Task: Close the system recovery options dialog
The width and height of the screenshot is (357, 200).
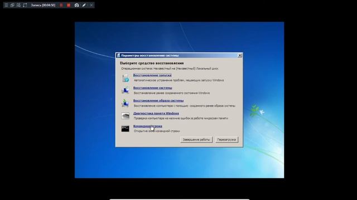Action: (x=239, y=56)
